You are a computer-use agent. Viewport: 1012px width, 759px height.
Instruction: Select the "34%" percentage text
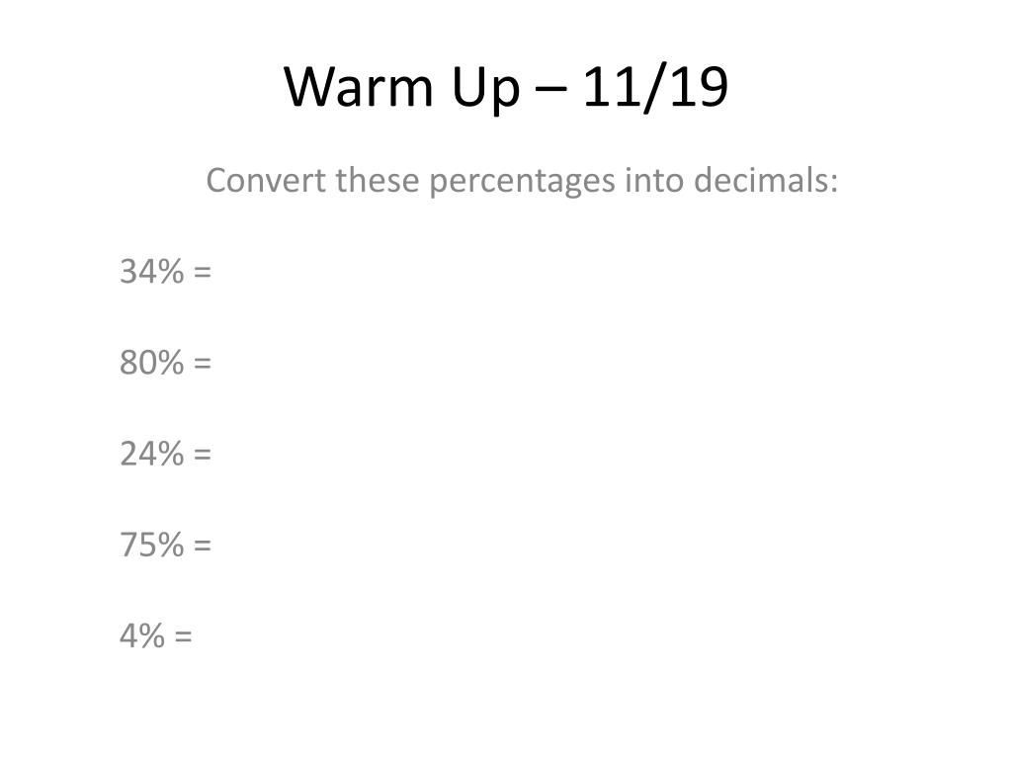tap(151, 271)
